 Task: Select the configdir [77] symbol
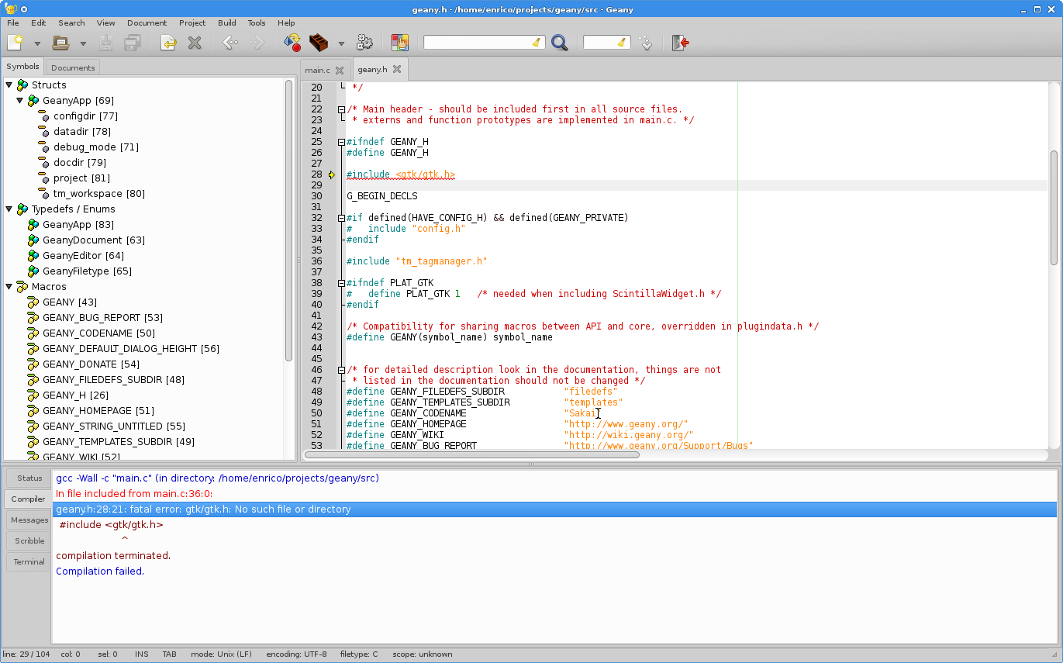tap(85, 116)
